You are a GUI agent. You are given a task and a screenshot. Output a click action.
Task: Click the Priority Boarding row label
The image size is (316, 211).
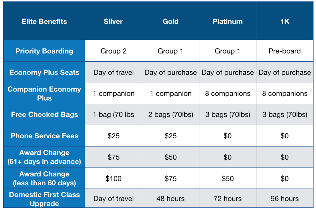44,51
